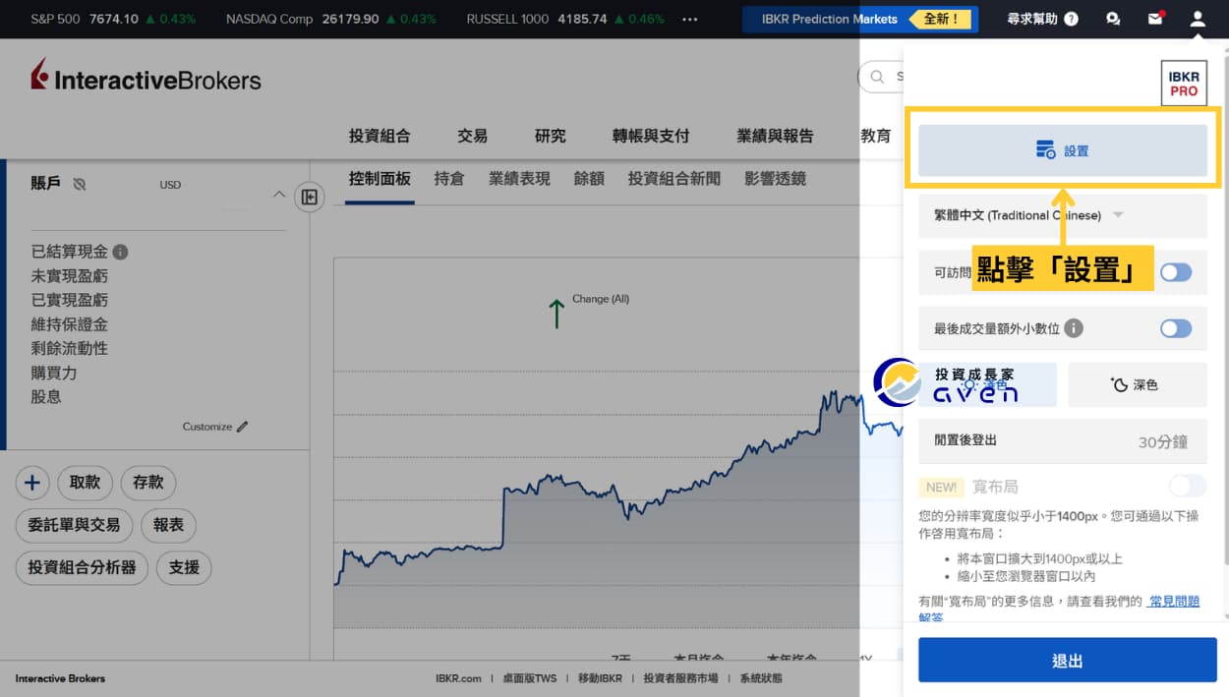Click the 支援 support button
Screen dimensions: 1229x697
pyautogui.click(x=184, y=567)
